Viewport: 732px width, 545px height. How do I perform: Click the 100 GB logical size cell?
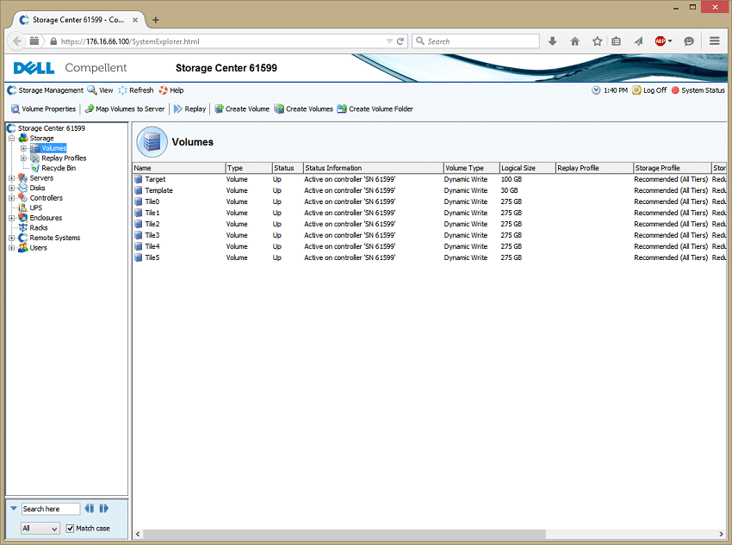512,179
